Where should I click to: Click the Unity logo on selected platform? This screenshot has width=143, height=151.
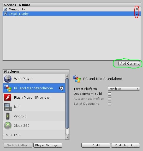pyautogui.click(x=61, y=88)
